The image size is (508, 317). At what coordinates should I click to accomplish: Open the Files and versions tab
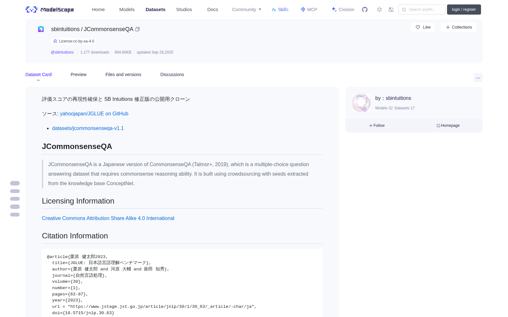click(123, 74)
